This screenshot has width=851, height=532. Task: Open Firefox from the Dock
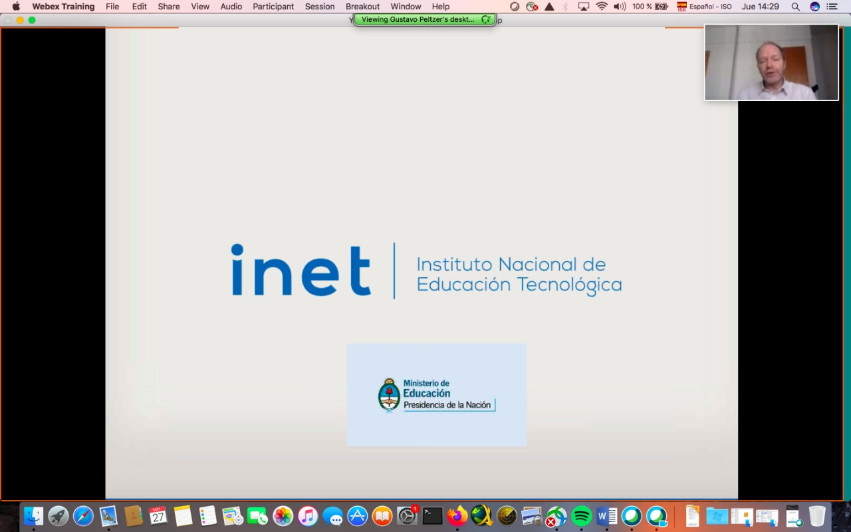point(457,516)
